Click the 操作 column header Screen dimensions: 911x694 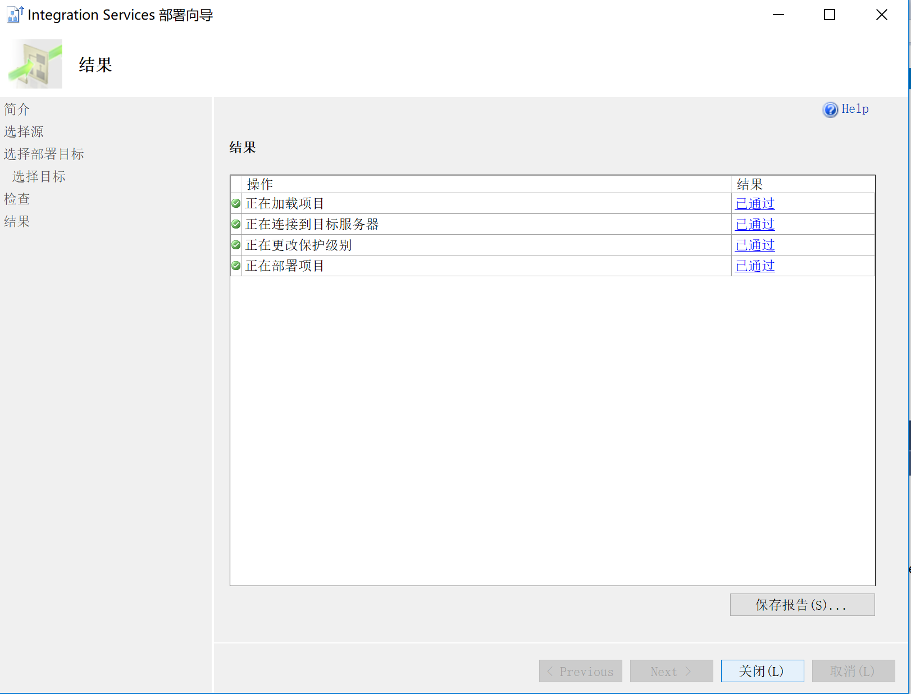486,184
